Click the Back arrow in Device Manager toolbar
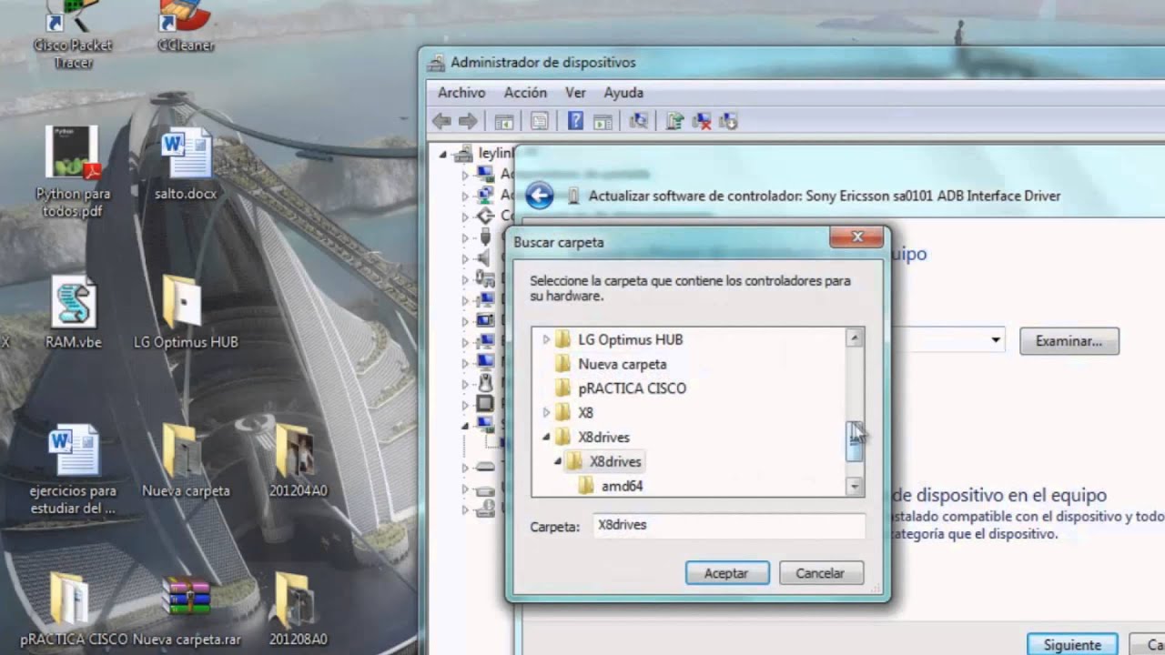The image size is (1165, 655). tap(442, 121)
